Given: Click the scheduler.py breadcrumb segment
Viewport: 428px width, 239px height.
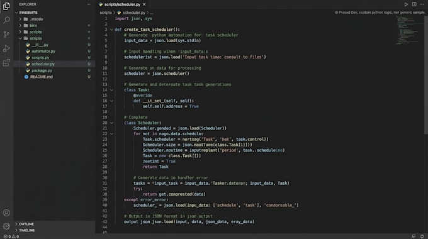Looking at the screenshot, I should (133, 13).
